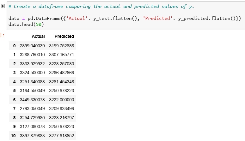Select row index 2 in the dataframe

(14, 64)
